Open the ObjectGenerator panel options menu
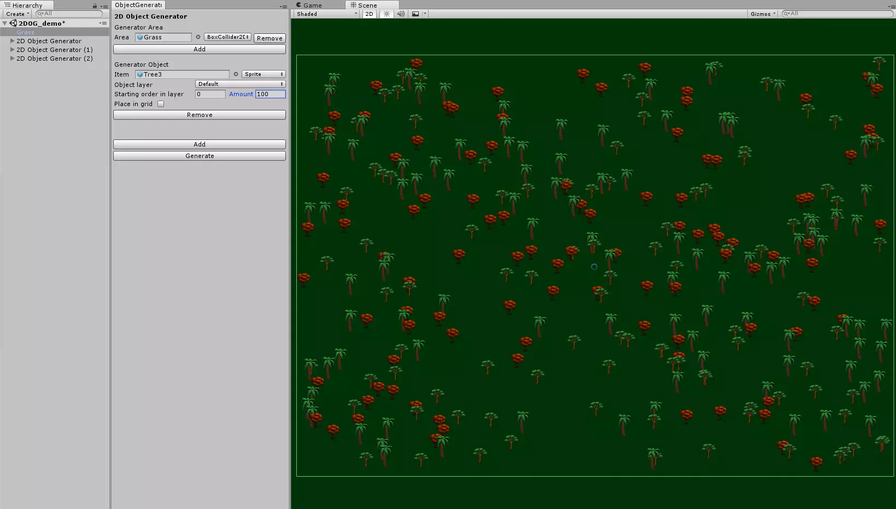896x509 pixels. [283, 7]
